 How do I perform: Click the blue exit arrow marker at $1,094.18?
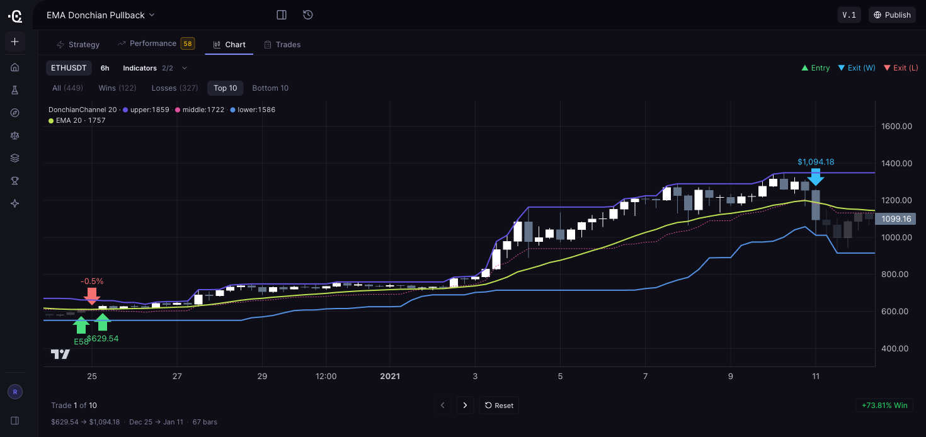(x=816, y=178)
